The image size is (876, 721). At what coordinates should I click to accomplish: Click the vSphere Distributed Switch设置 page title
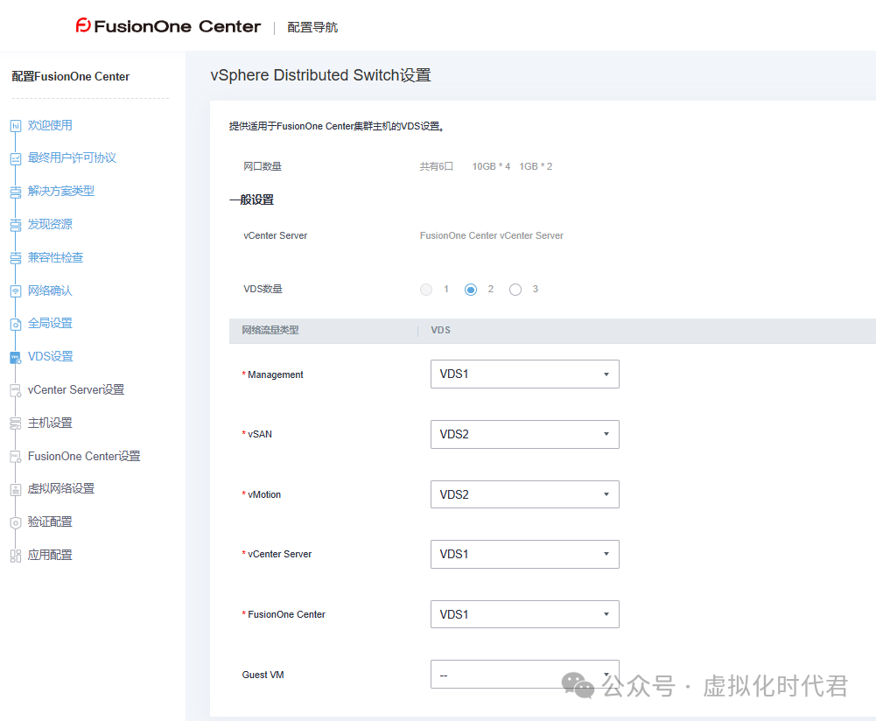[320, 75]
